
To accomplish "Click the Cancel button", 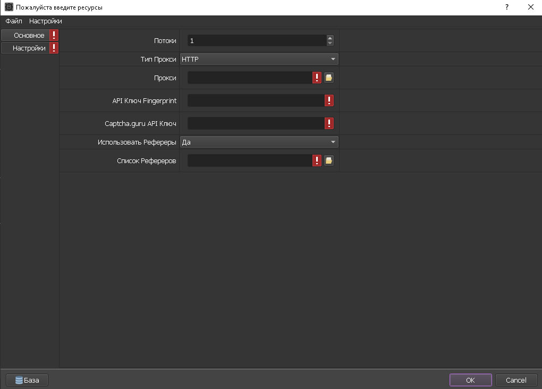I will click(x=516, y=380).
